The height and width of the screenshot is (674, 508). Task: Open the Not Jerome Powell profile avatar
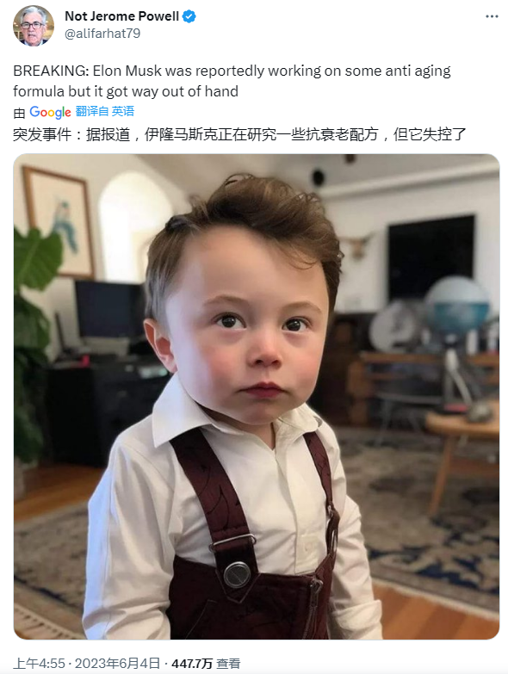tap(34, 25)
